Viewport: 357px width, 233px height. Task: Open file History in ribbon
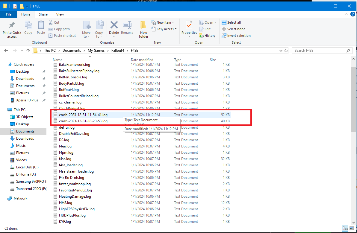pyautogui.click(x=207, y=36)
